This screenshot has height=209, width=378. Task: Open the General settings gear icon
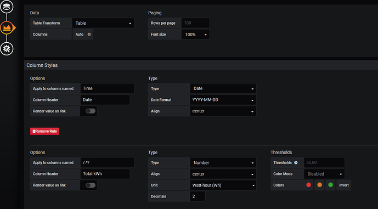click(x=7, y=49)
